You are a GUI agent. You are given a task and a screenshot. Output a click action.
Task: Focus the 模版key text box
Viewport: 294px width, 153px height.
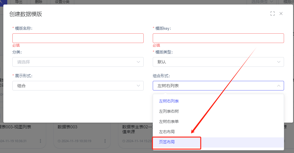(218, 38)
